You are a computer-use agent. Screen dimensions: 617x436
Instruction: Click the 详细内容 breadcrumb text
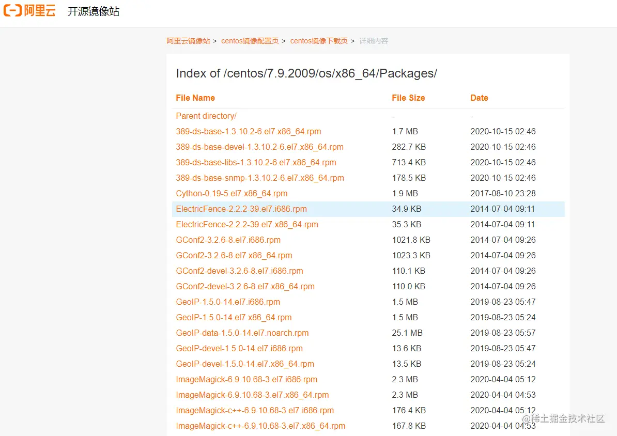(374, 41)
